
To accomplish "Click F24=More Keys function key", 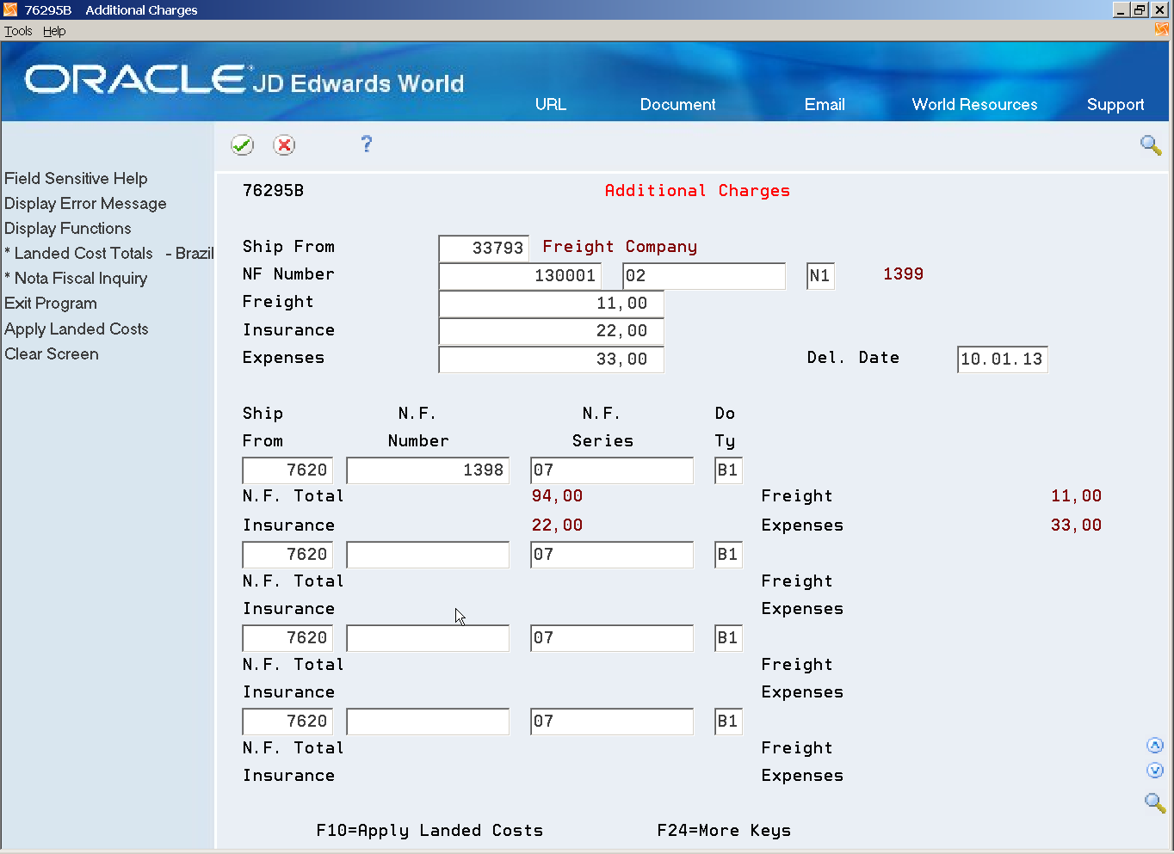I will tap(724, 830).
